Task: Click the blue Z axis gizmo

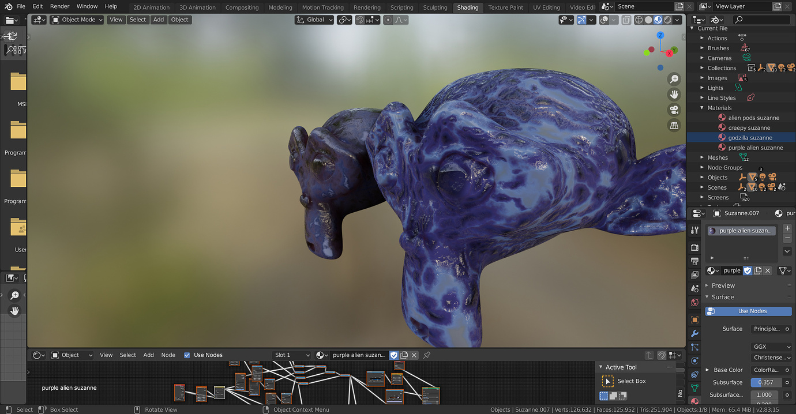Action: 660,35
